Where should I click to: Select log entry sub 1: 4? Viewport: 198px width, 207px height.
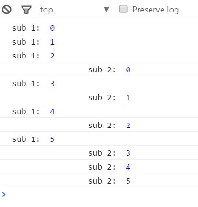point(99,111)
